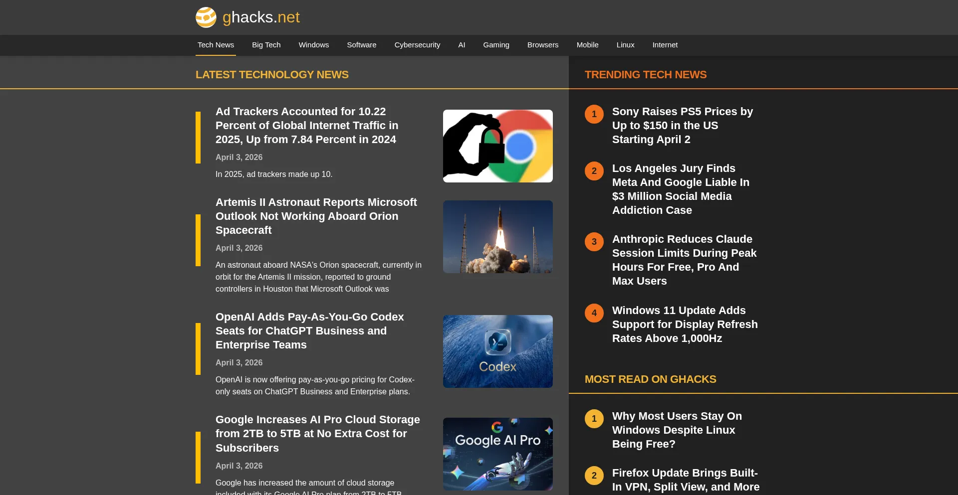958x495 pixels.
Task: Click trending rank 2 badge beside Los Angeles story
Action: point(594,171)
